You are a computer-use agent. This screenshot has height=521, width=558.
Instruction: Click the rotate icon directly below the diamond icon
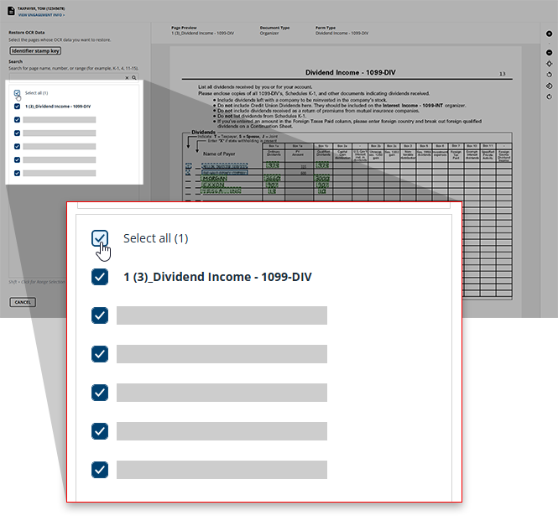point(549,75)
